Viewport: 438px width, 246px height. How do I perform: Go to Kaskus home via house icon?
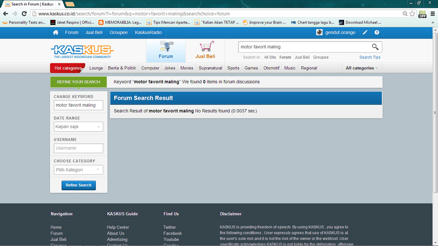click(x=55, y=32)
